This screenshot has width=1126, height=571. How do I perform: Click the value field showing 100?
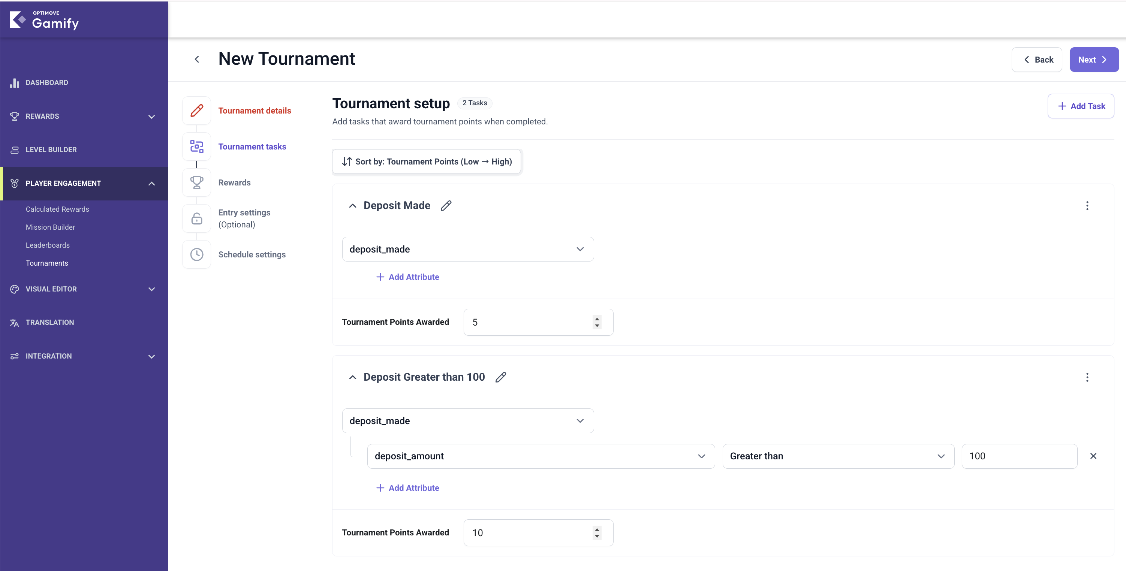pyautogui.click(x=1019, y=456)
